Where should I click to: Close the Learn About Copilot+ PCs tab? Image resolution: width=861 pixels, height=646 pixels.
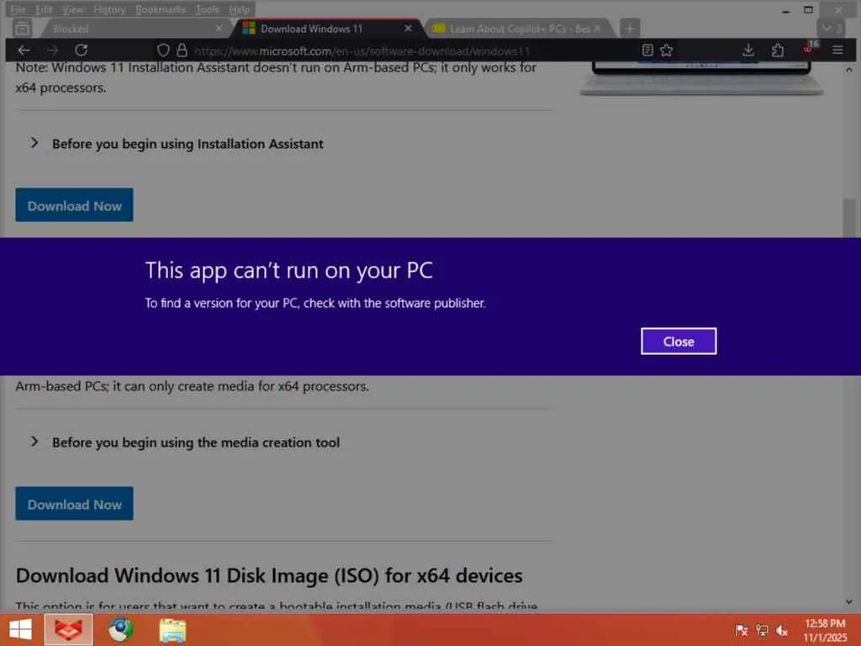click(x=598, y=28)
